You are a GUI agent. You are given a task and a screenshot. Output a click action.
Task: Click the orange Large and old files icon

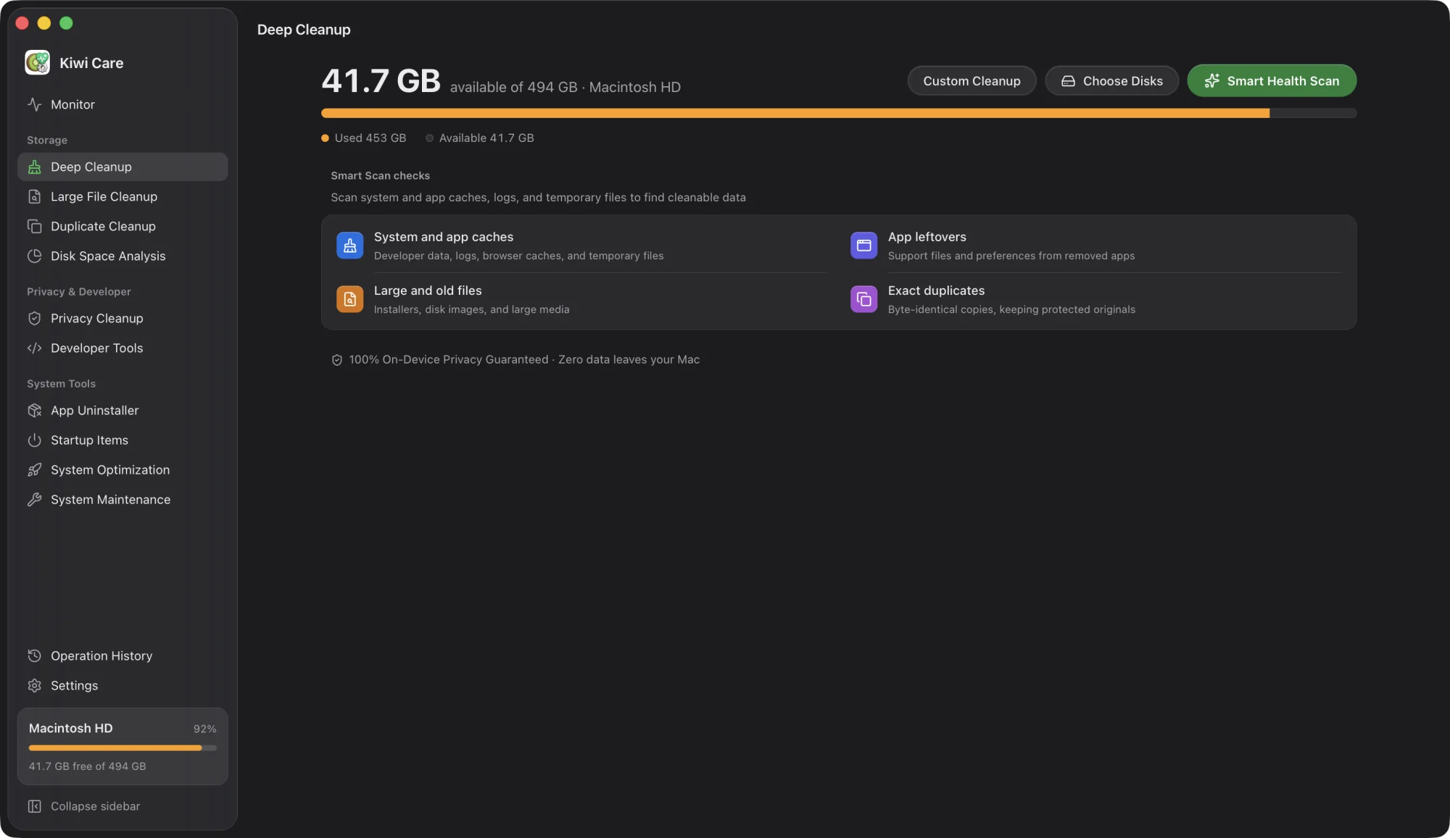[349, 299]
